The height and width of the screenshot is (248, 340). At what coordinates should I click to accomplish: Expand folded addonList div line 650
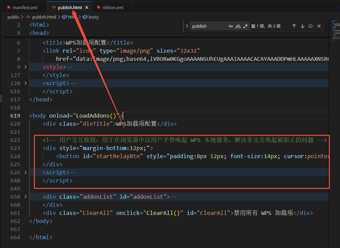(x=26, y=197)
